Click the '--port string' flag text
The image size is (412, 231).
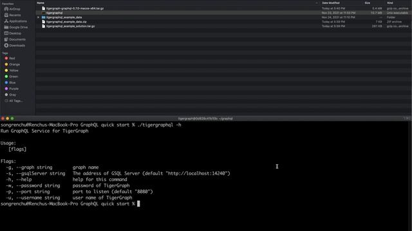click(33, 191)
